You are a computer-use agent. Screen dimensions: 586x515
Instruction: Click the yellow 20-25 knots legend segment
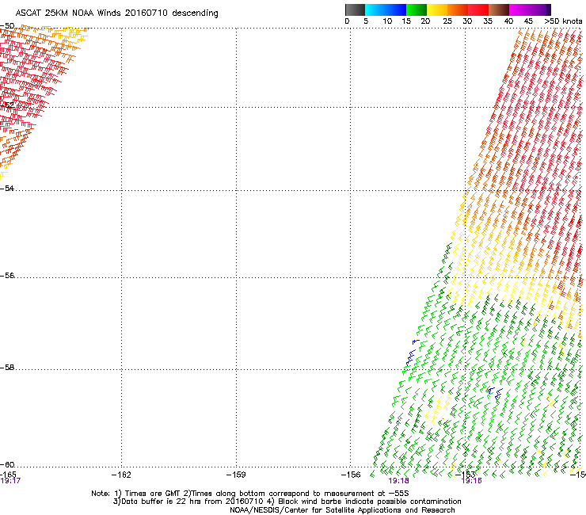tap(437, 10)
